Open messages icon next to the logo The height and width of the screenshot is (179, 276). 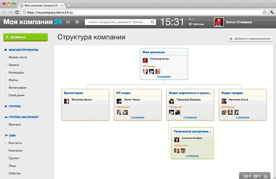coord(68,22)
